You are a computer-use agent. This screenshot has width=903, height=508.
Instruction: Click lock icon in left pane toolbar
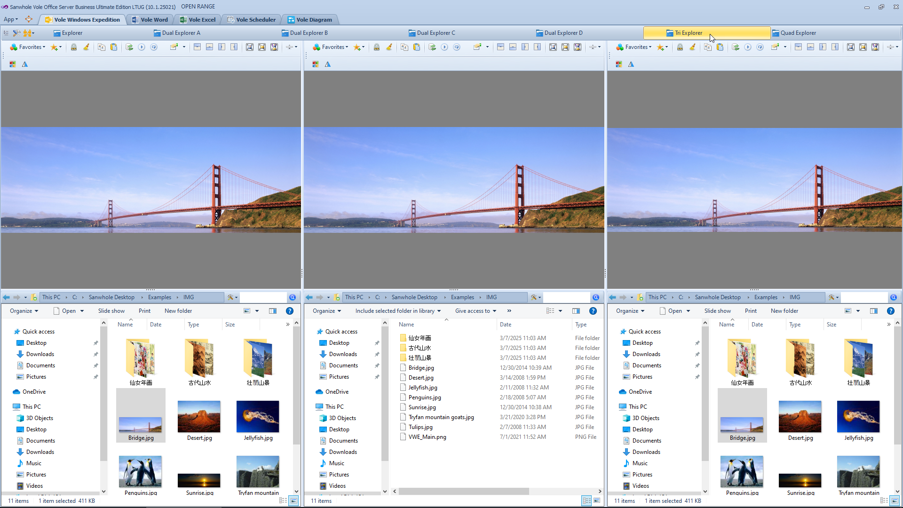point(74,47)
